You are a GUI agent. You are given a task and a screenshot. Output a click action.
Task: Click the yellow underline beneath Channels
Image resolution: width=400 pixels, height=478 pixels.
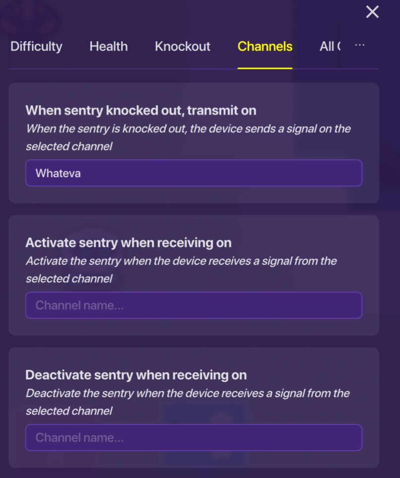coord(265,68)
